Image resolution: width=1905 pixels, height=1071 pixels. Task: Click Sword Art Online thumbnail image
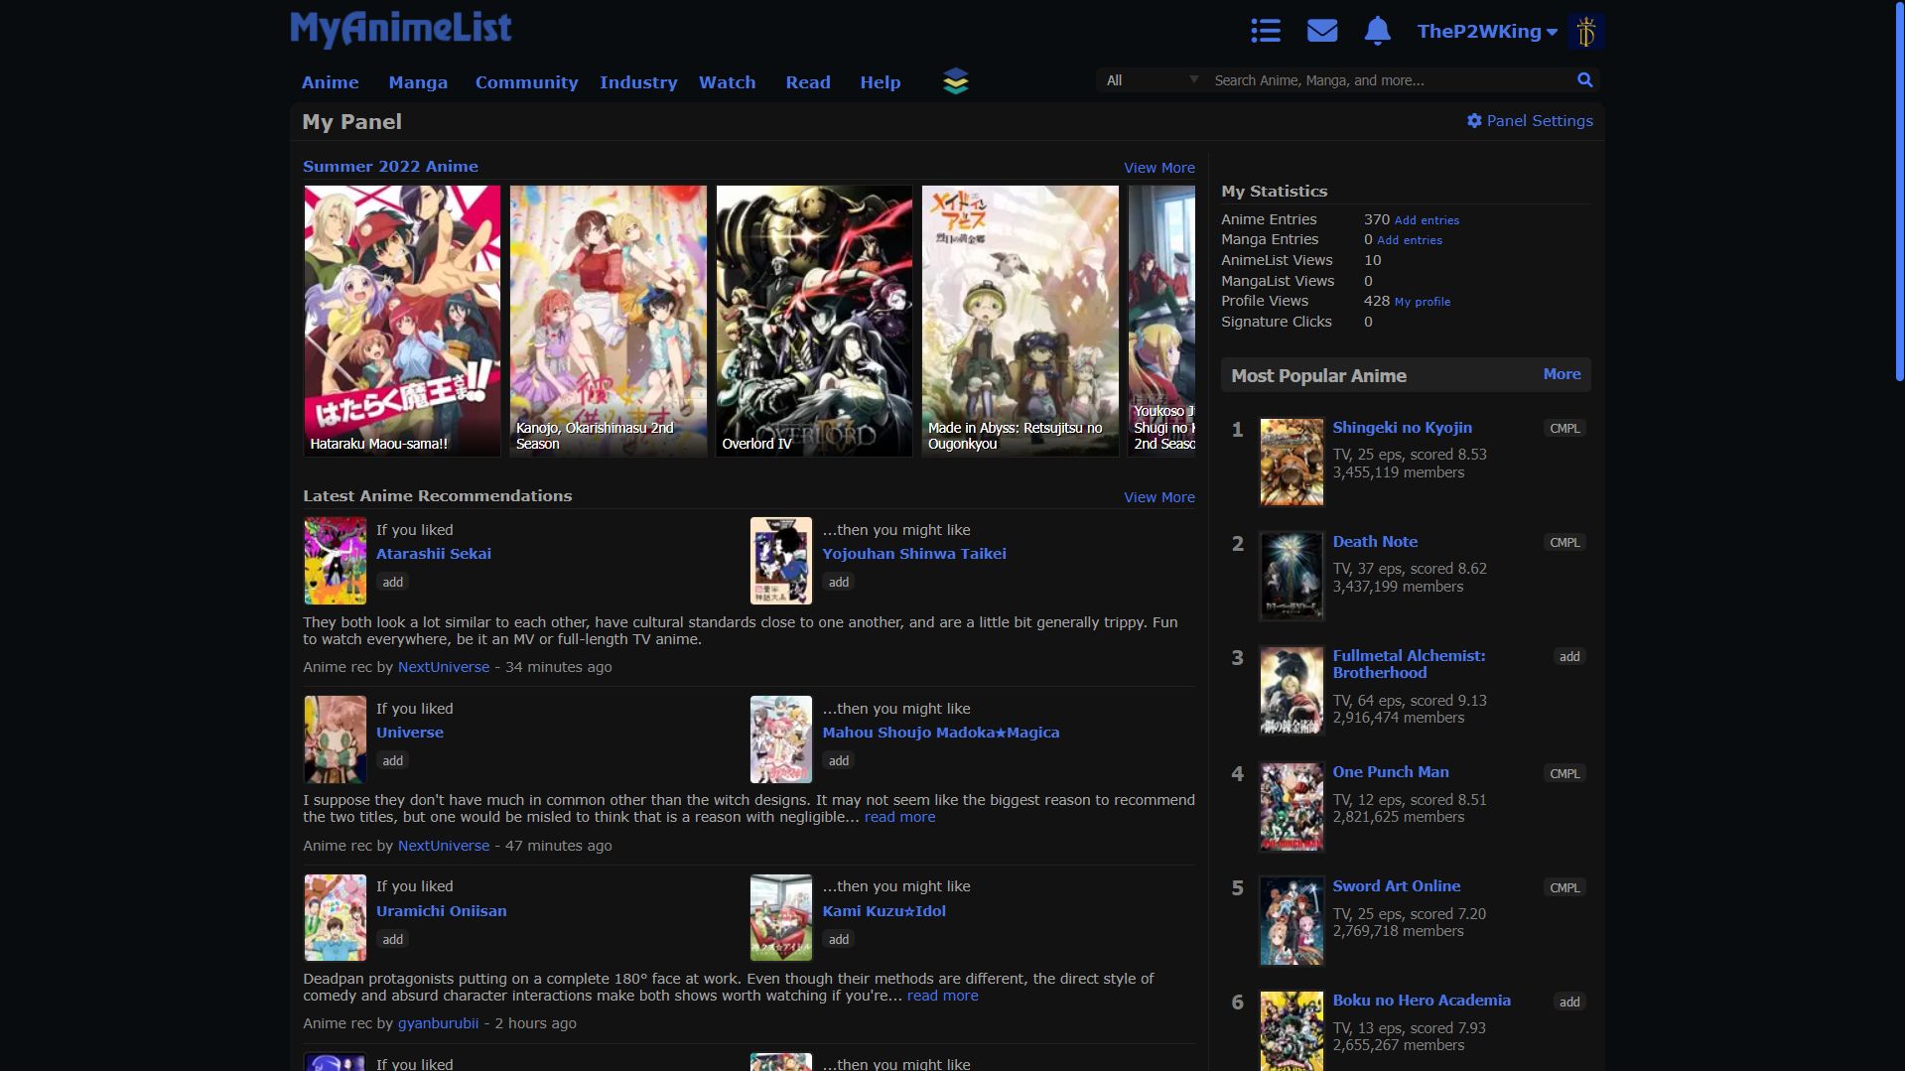tap(1292, 921)
